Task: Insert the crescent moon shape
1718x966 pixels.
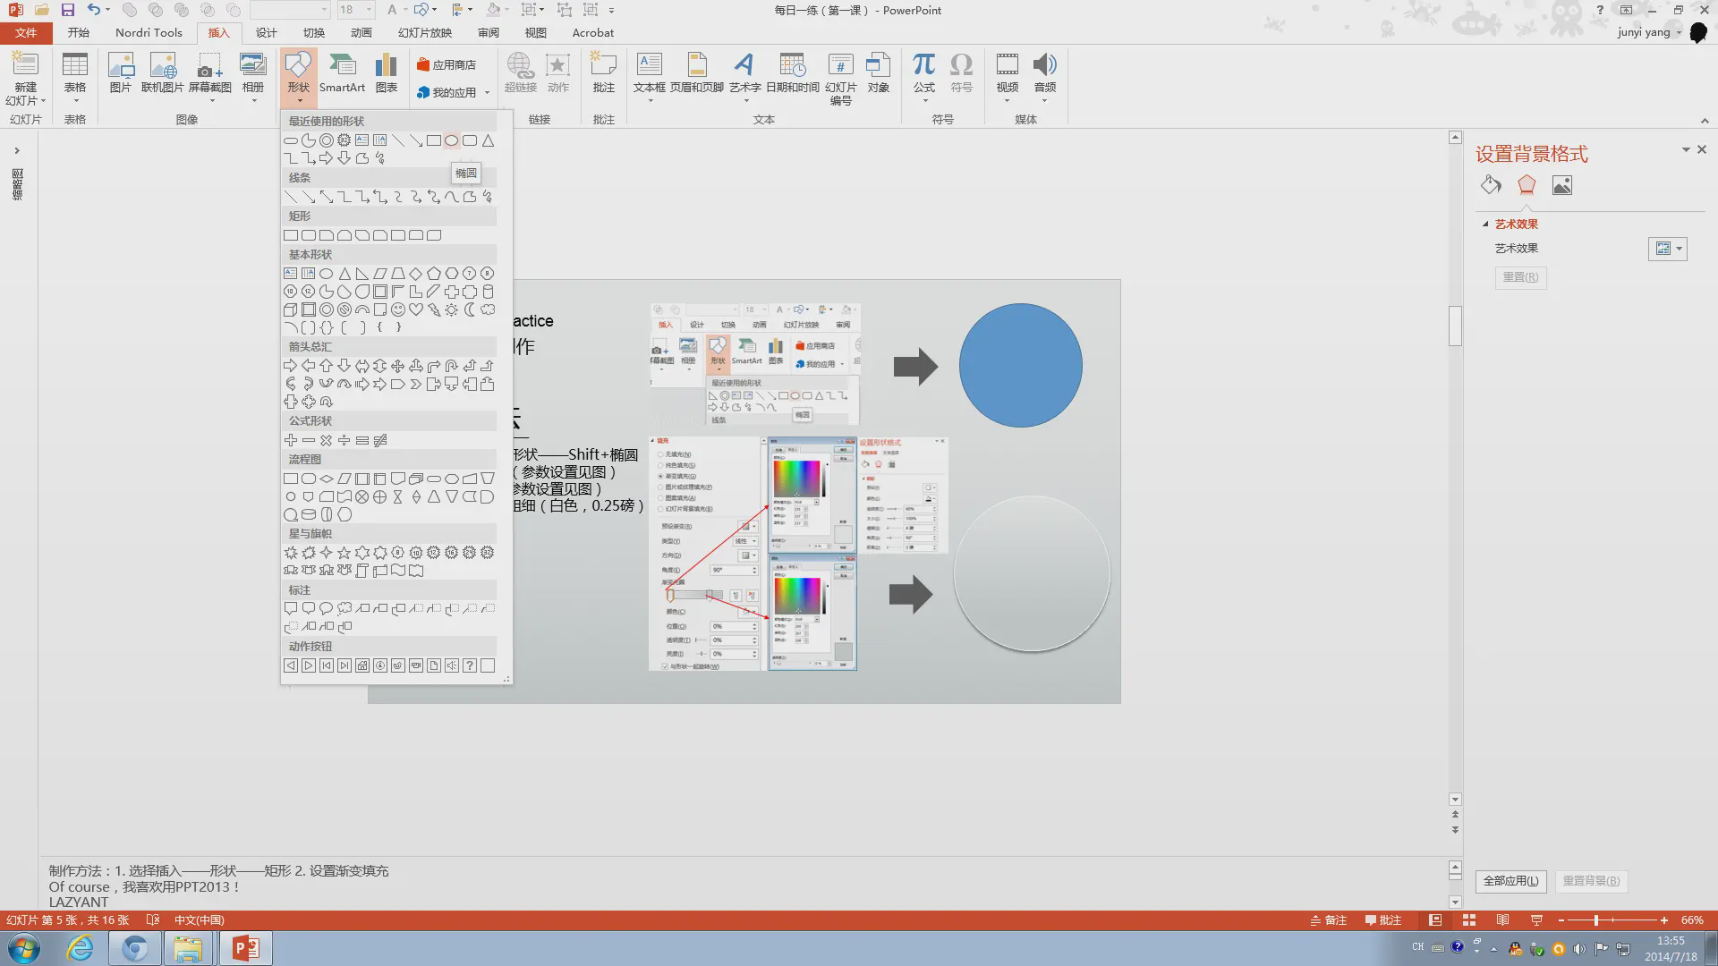Action: 469,309
